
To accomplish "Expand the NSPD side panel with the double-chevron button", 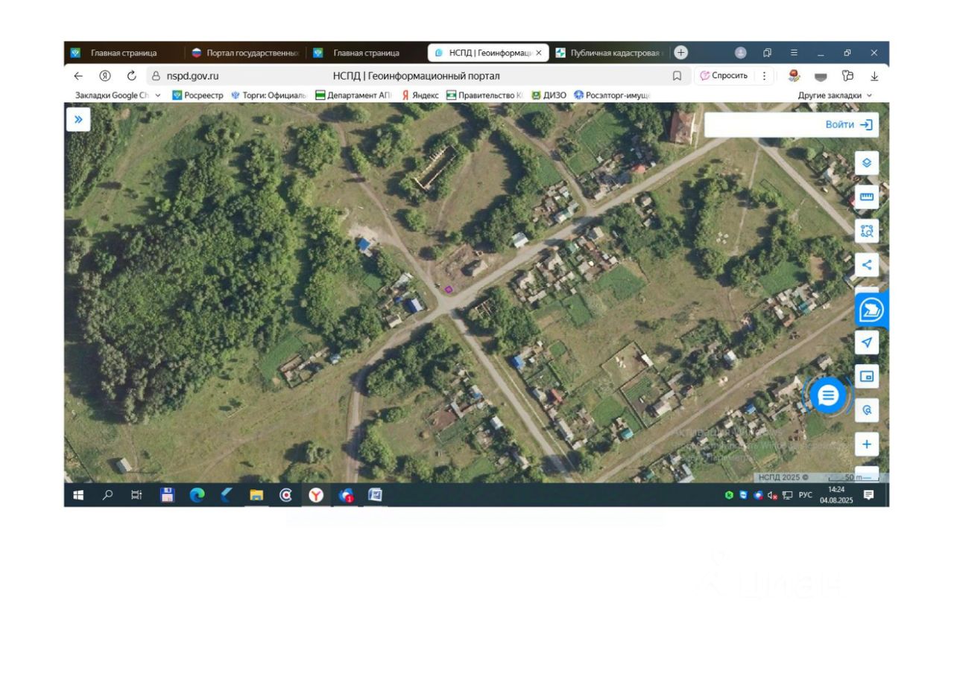I will 78,120.
